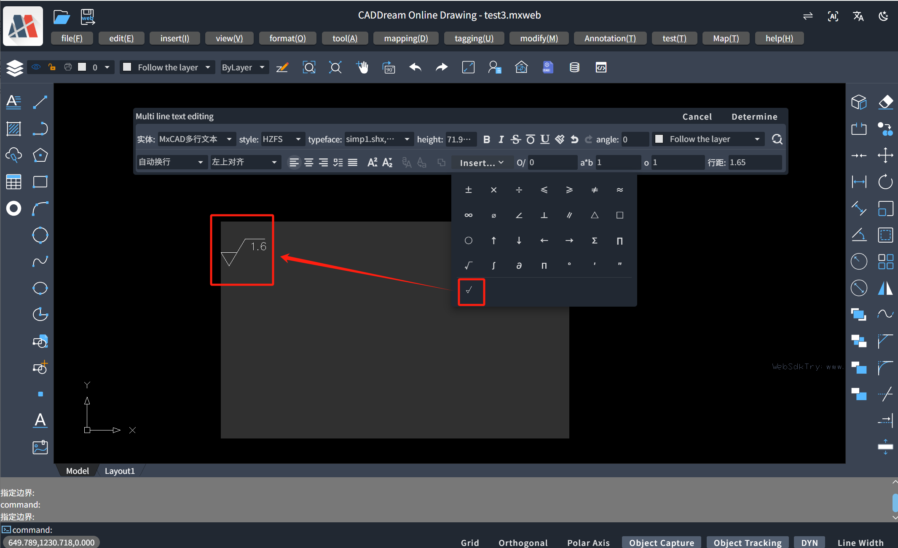
Task: Select the pan hand tool
Action: (362, 67)
